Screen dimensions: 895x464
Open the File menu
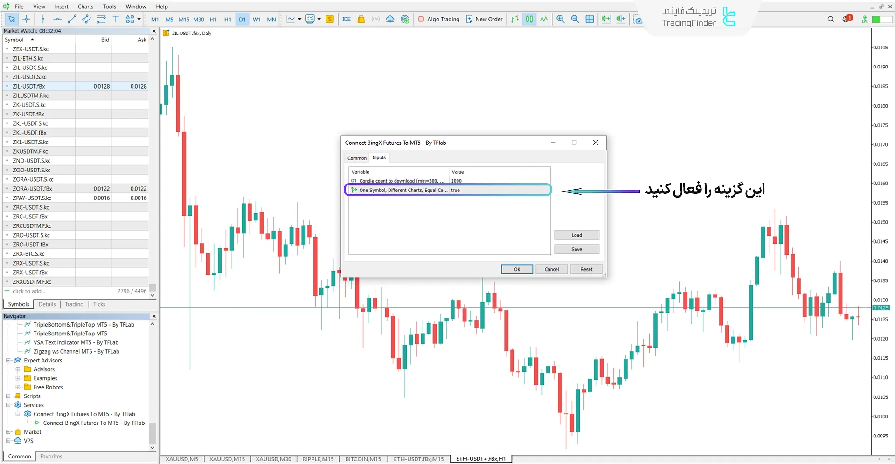click(x=19, y=7)
